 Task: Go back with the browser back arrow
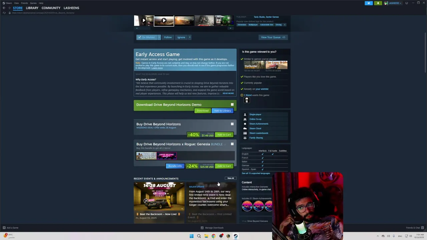click(x=4, y=8)
